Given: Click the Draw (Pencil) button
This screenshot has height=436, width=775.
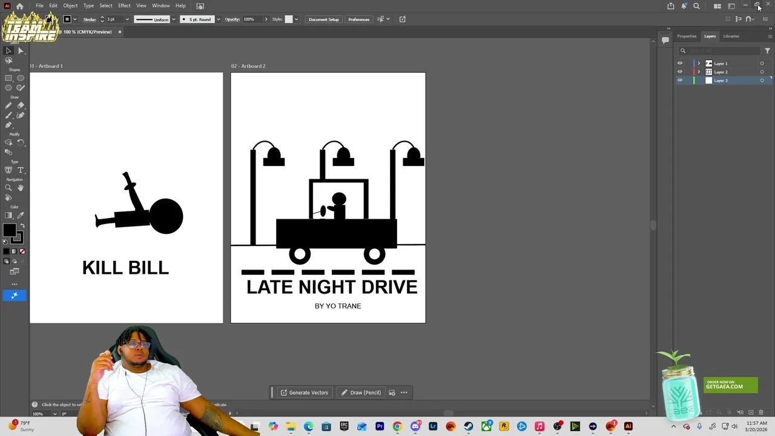Looking at the screenshot, I should (x=361, y=392).
